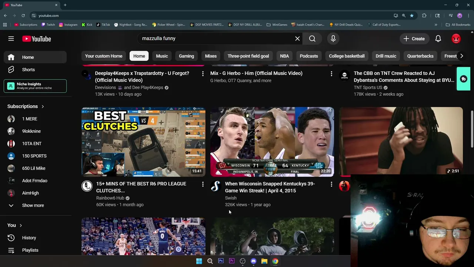Open a new browser tab
Viewport: 474px width, 267px height.
(65, 5)
